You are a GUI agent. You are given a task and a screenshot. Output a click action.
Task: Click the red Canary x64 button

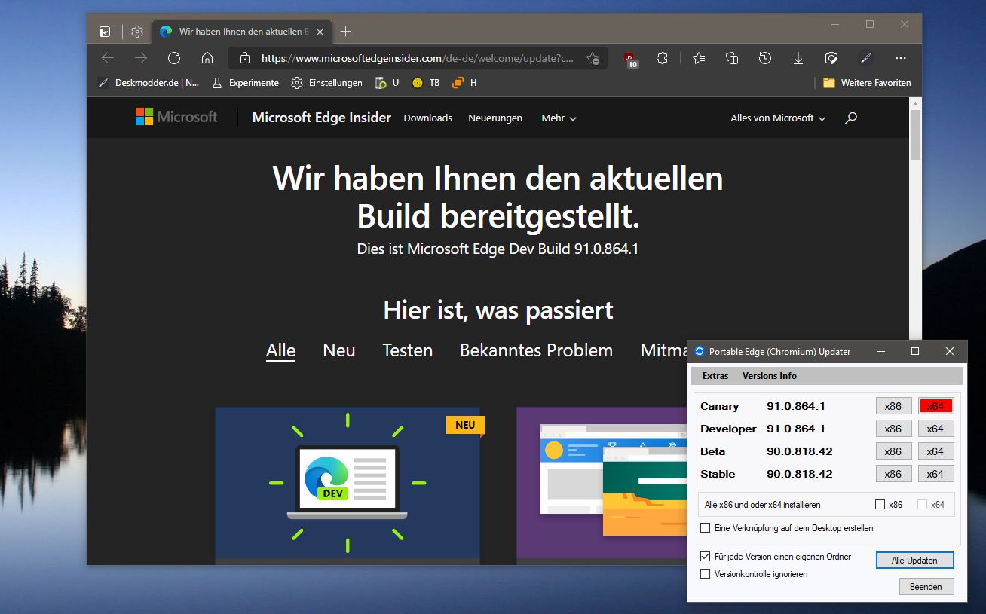tap(935, 406)
